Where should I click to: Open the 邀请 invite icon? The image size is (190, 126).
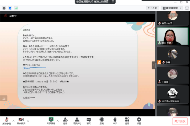(x=65, y=121)
